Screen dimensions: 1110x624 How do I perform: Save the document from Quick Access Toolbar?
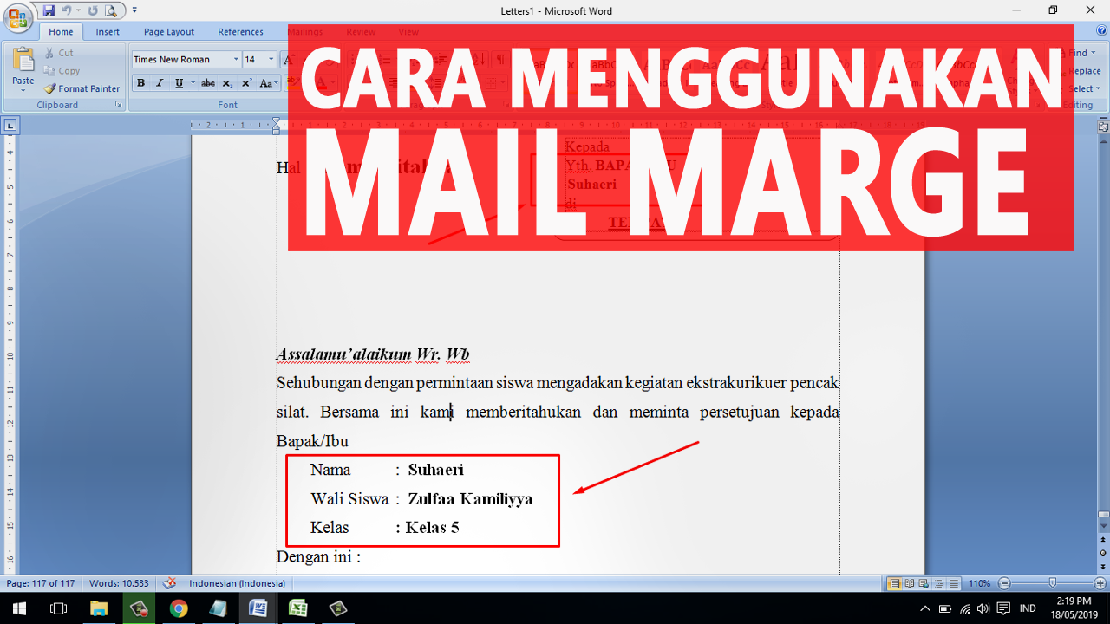click(49, 11)
